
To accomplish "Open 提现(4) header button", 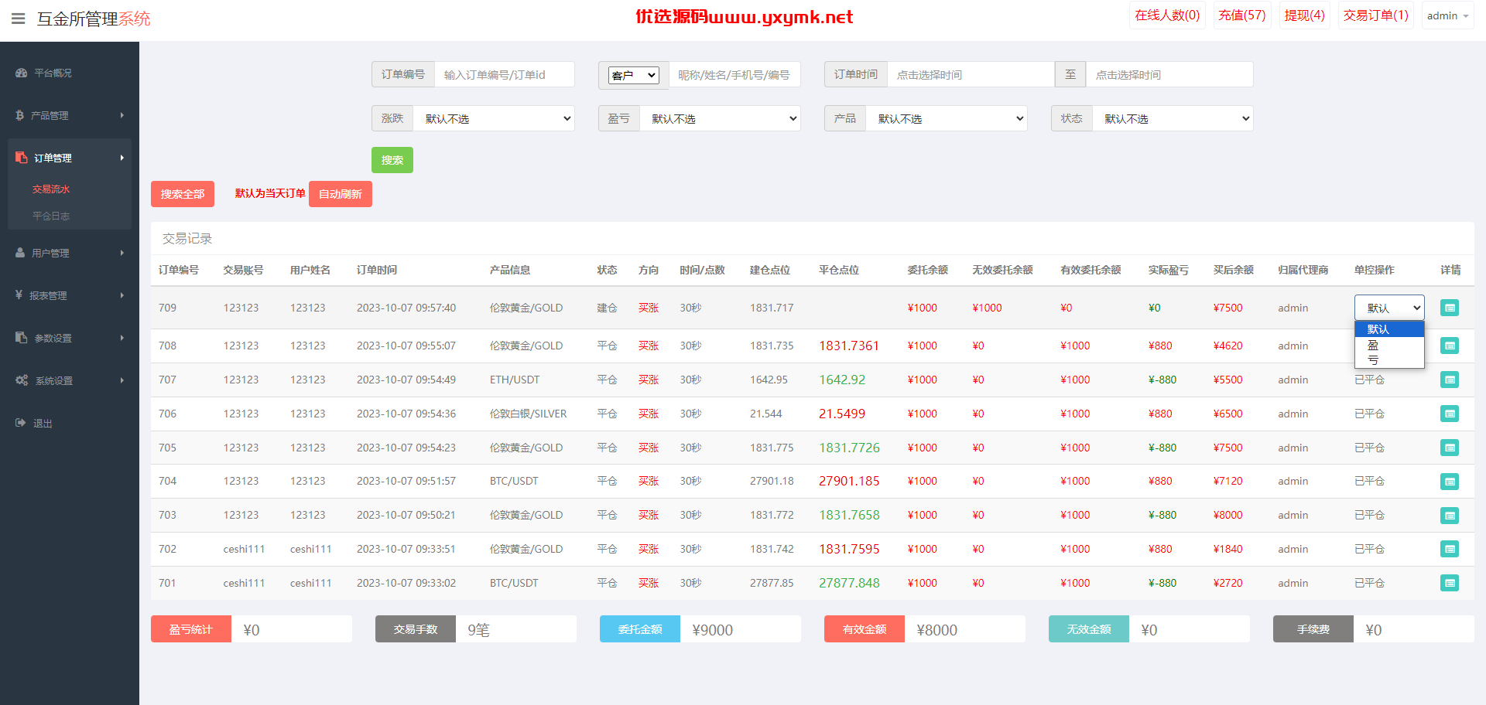I will (1305, 15).
